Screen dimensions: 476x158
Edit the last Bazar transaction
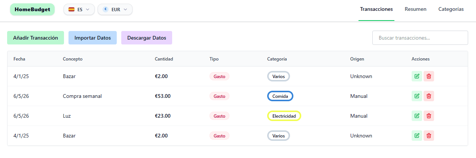[x=417, y=136]
